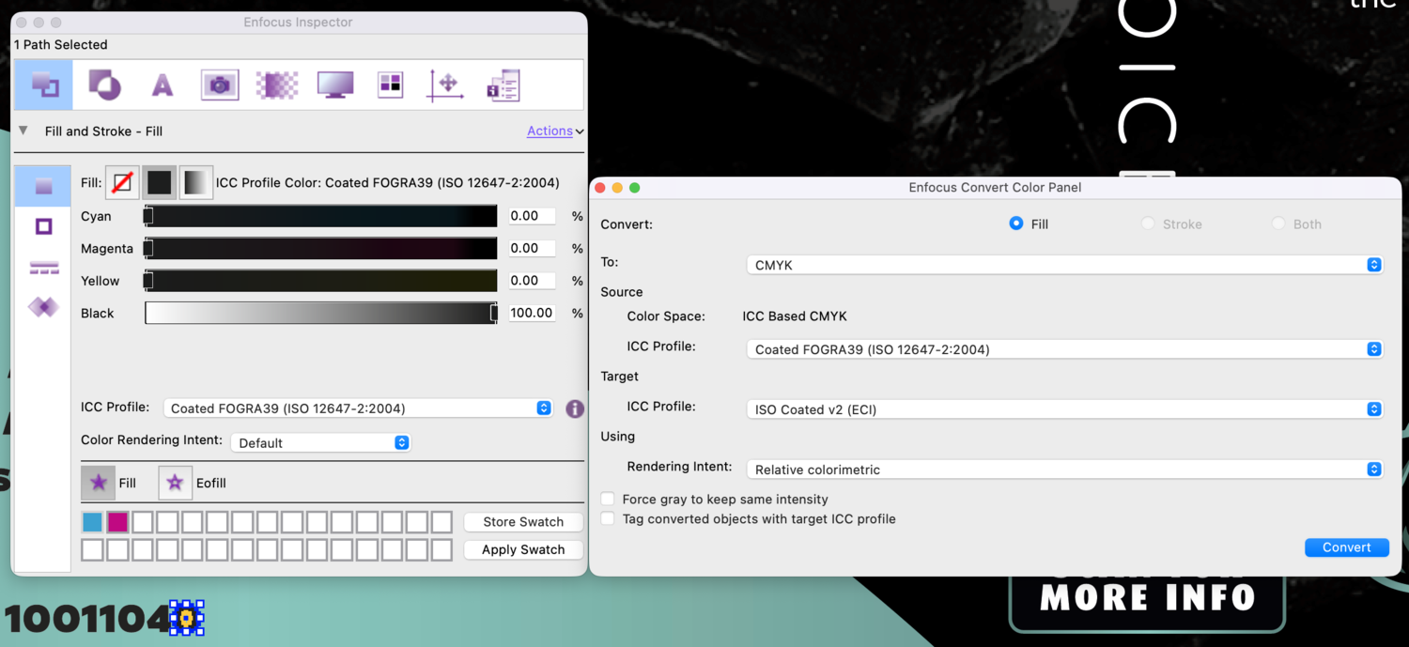Pick the magenta color swatch
Viewport: 1409px width, 647px height.
pos(117,522)
